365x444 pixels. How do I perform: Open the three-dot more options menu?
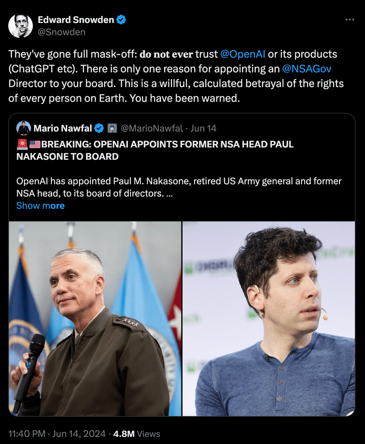(x=350, y=20)
